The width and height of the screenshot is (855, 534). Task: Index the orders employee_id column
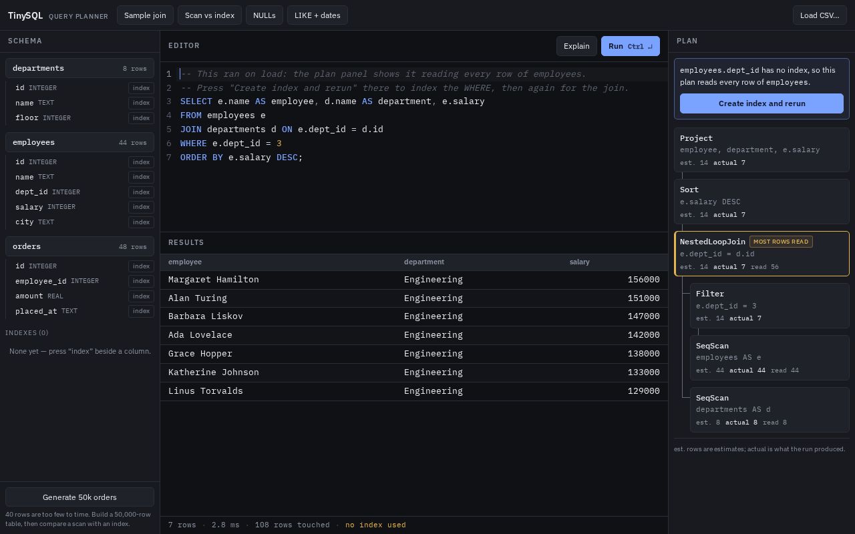(x=141, y=281)
